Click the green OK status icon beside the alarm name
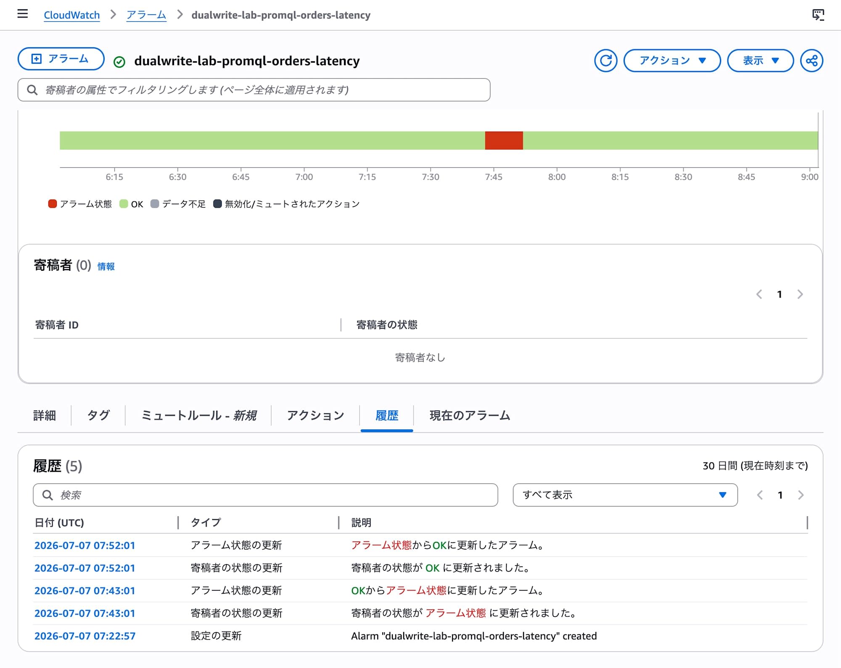Screen dimensions: 841x668 119,62
